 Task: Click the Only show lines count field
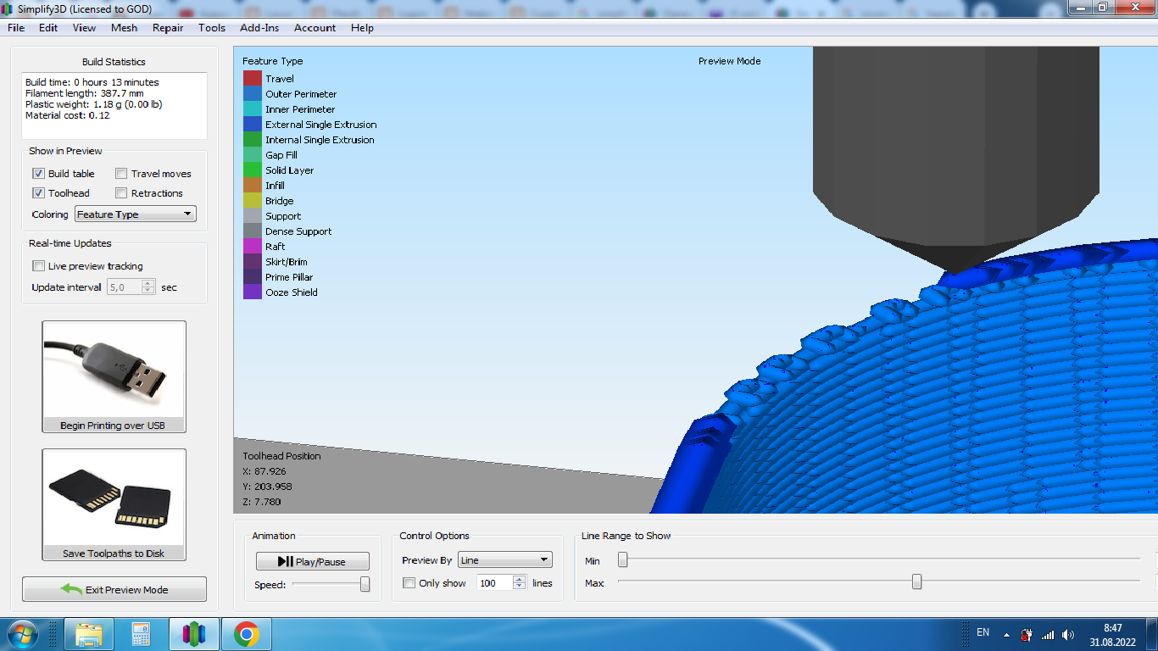tap(494, 583)
